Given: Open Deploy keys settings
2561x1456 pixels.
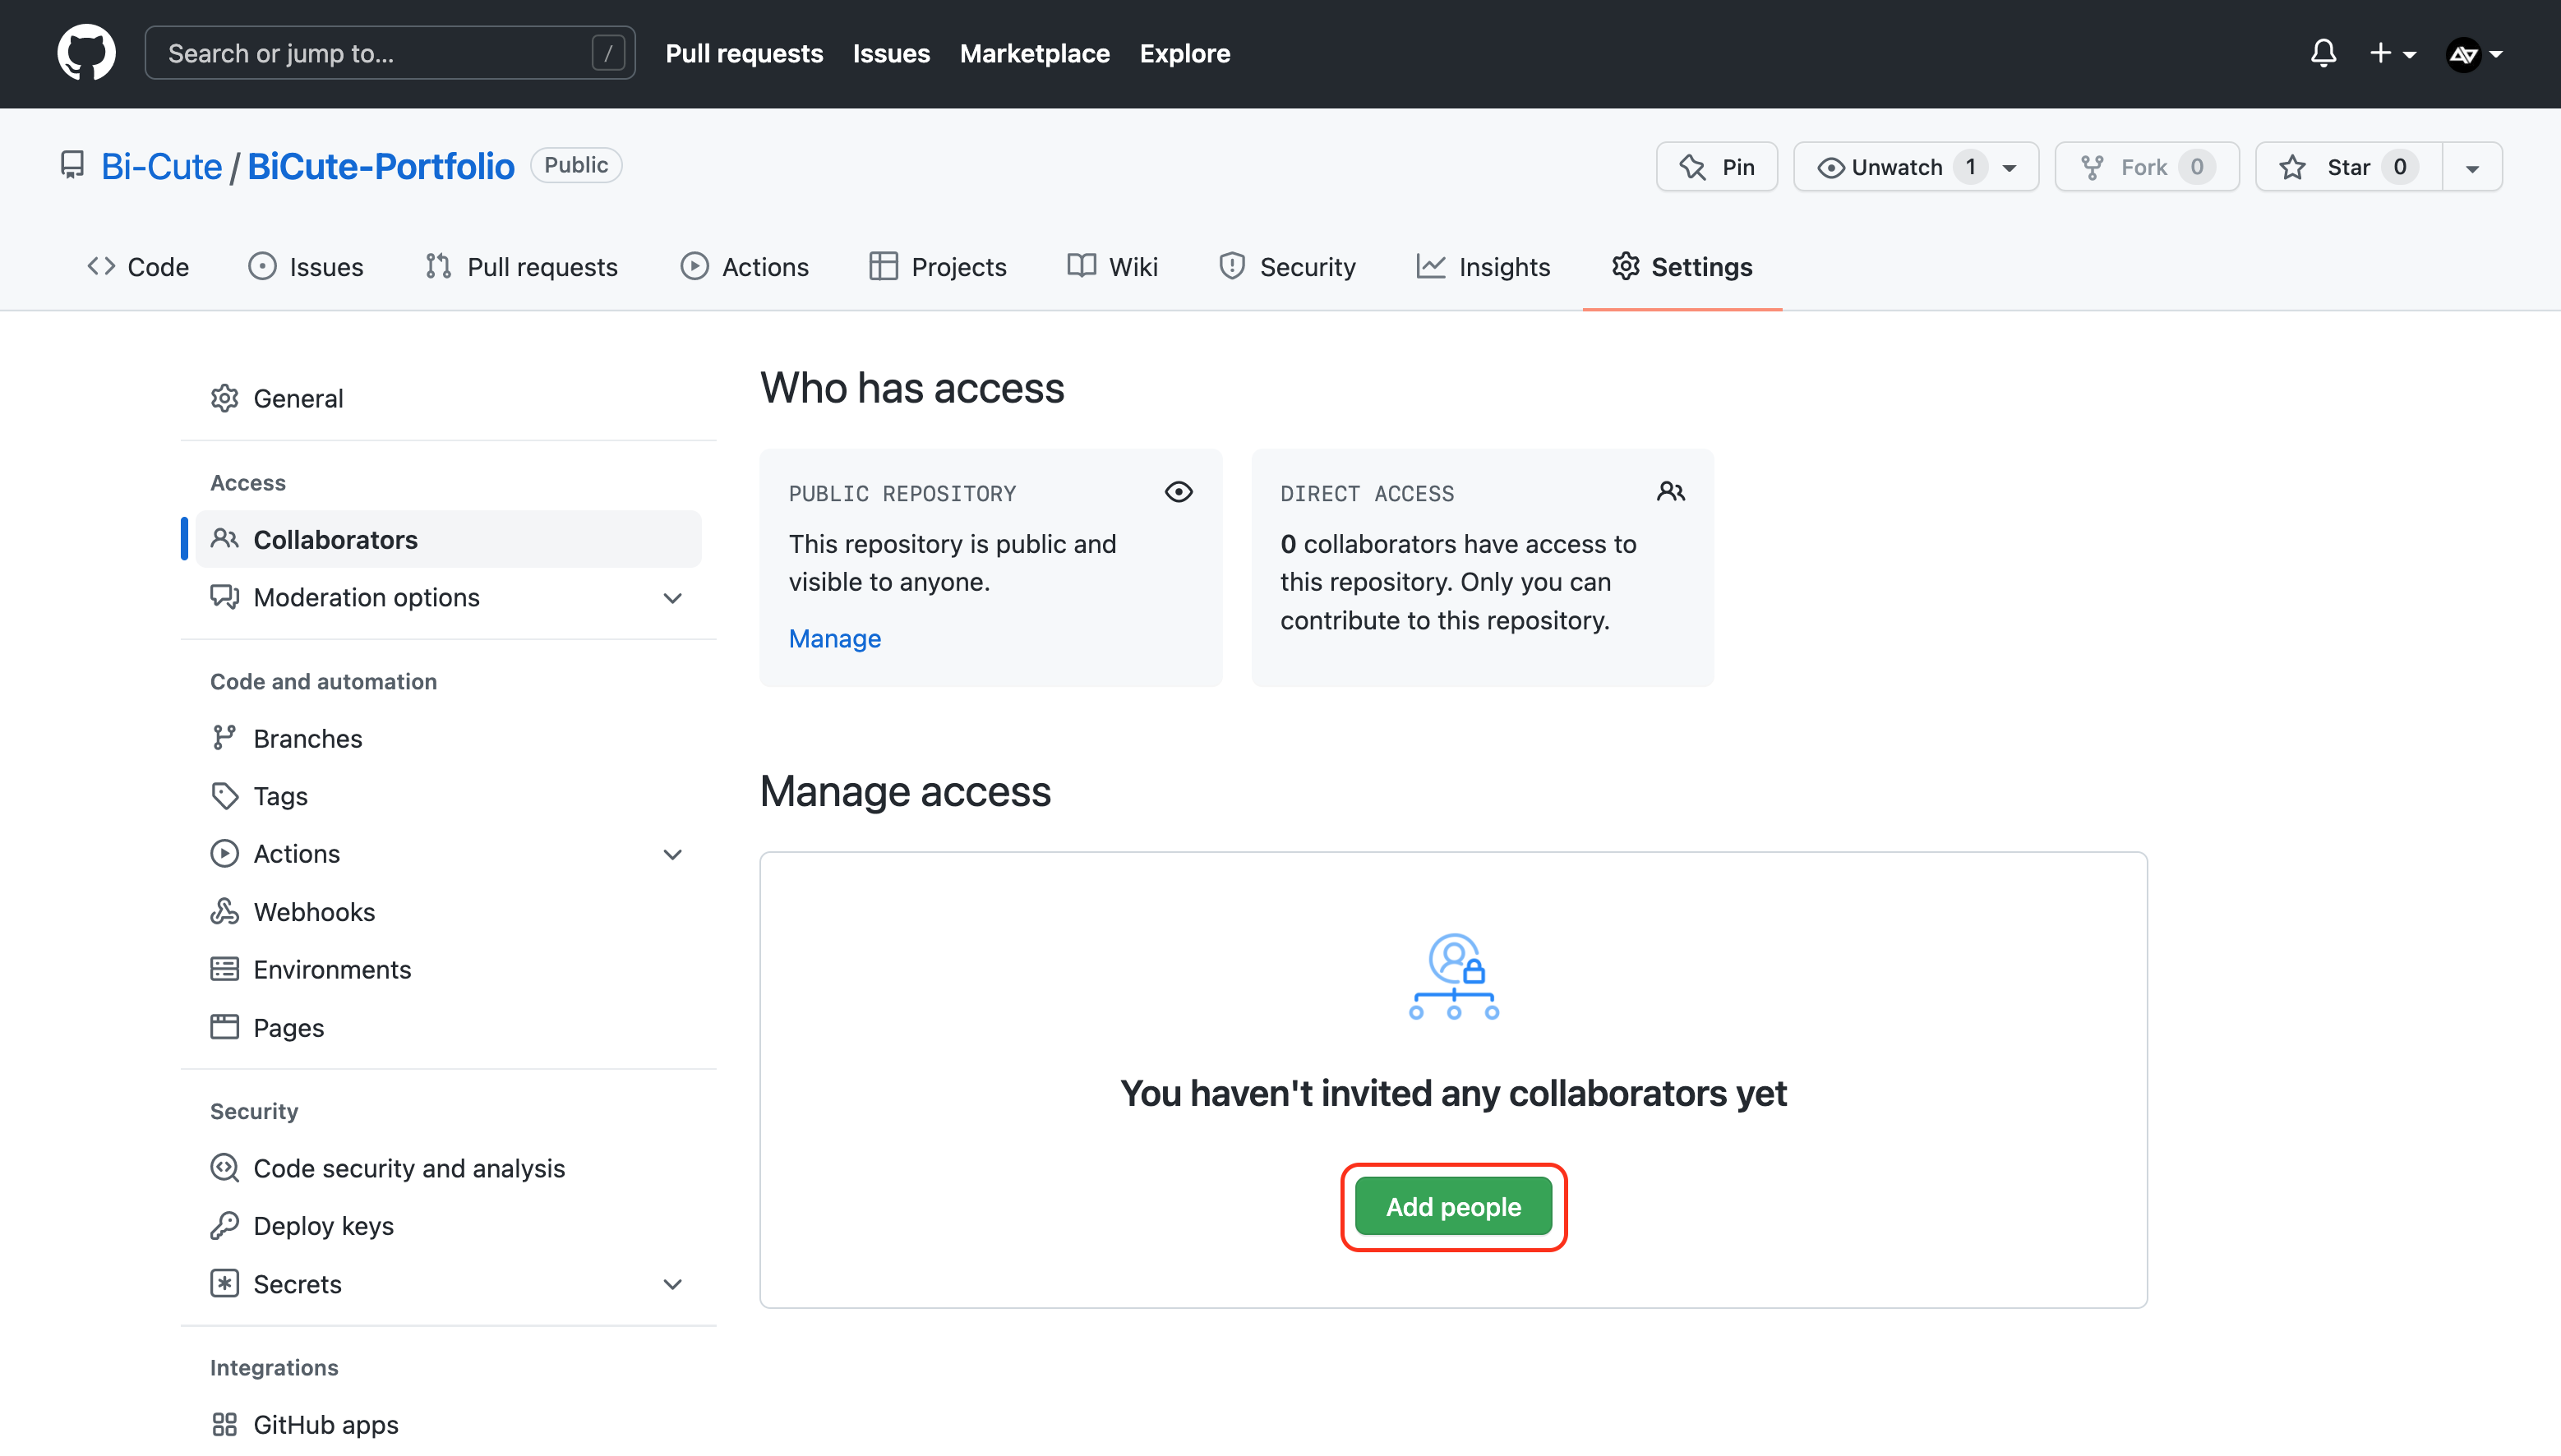Looking at the screenshot, I should (323, 1225).
